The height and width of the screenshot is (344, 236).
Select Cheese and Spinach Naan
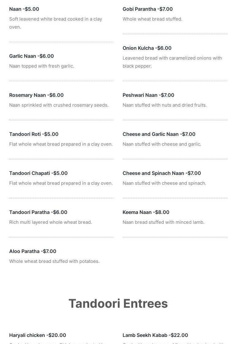point(162,173)
